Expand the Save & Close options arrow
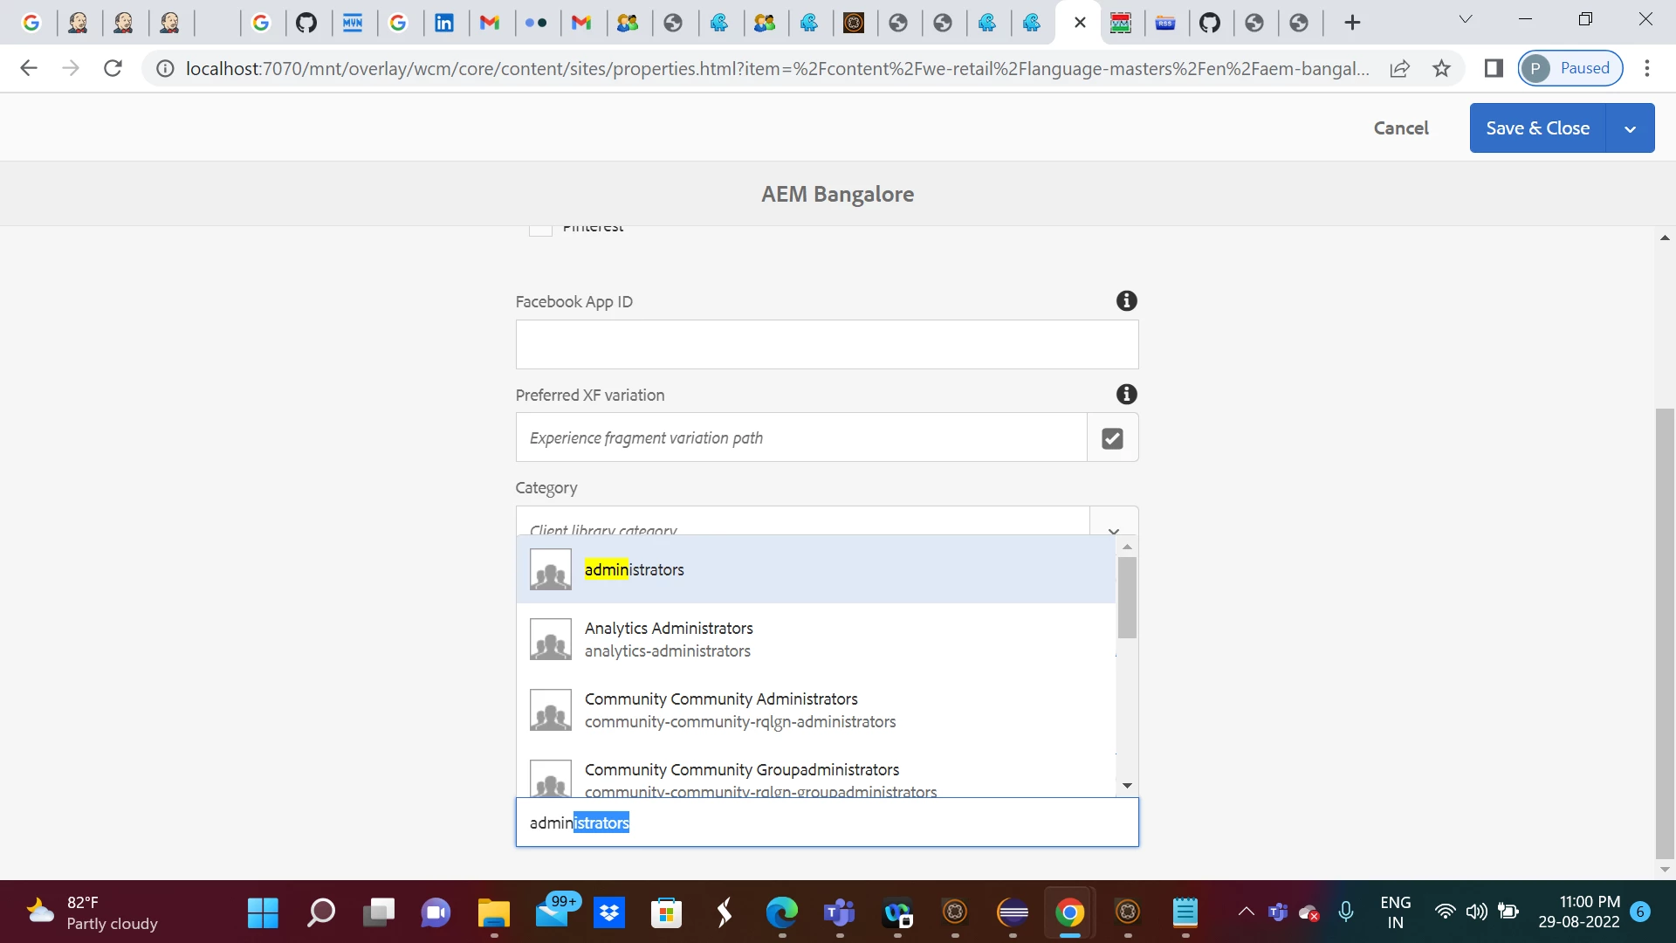 [x=1630, y=128]
